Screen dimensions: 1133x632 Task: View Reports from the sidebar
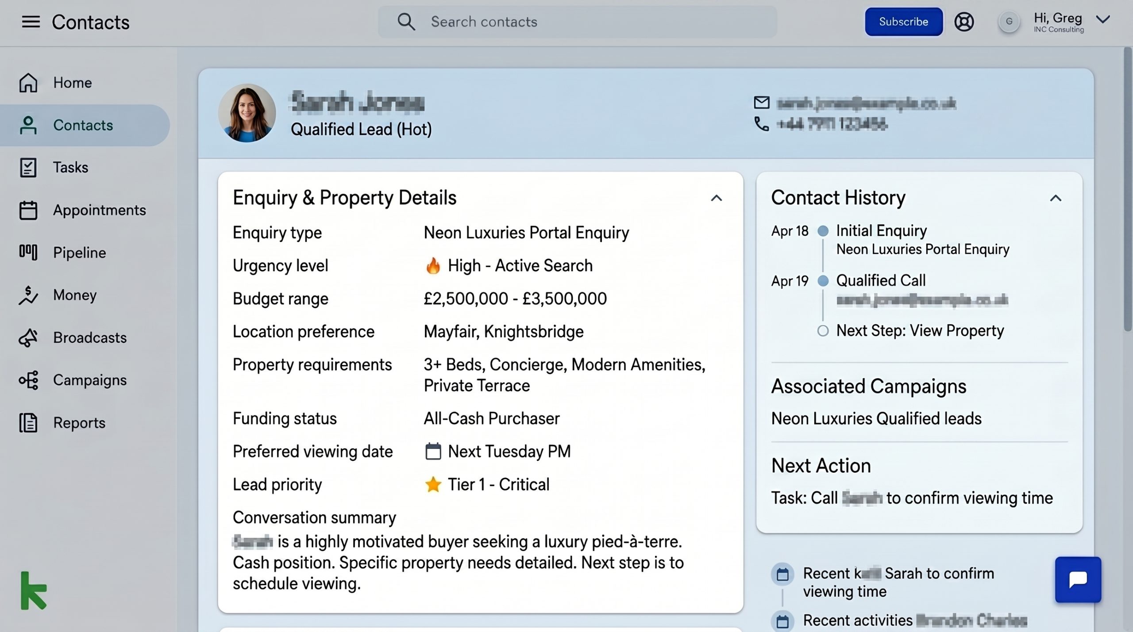coord(79,422)
